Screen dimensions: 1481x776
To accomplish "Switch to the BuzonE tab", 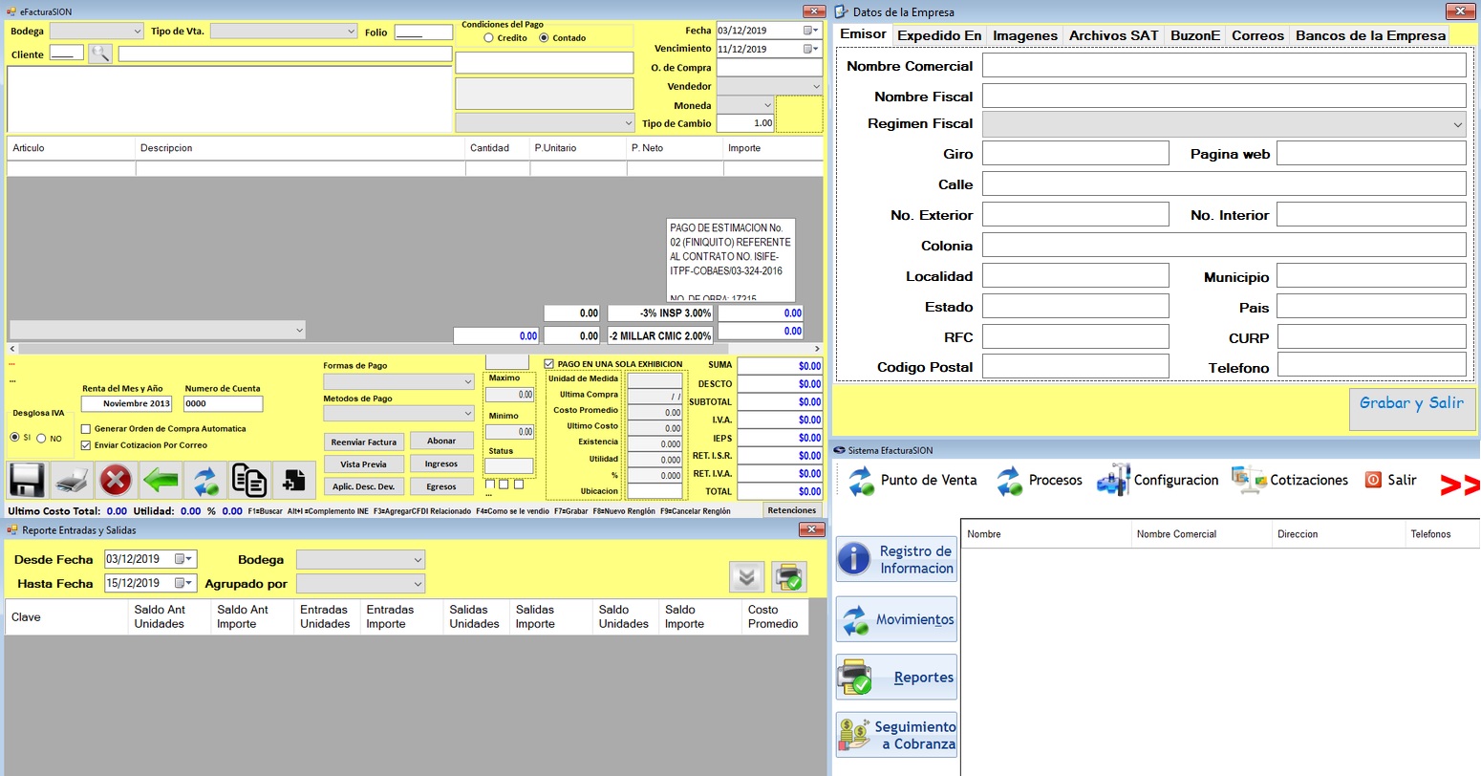I will 1195,35.
